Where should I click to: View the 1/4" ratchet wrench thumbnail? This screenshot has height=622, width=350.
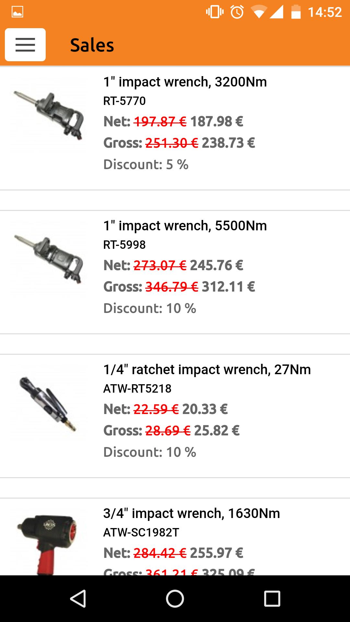49,403
